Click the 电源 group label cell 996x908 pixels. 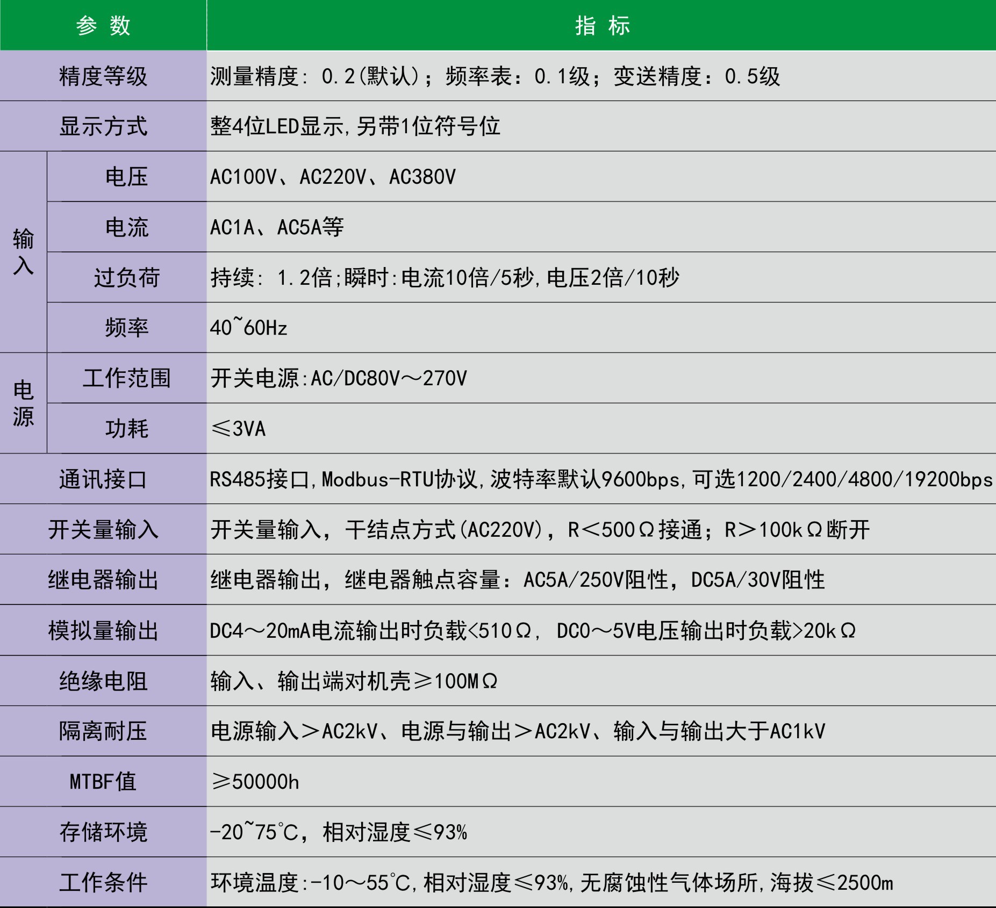coord(23,403)
